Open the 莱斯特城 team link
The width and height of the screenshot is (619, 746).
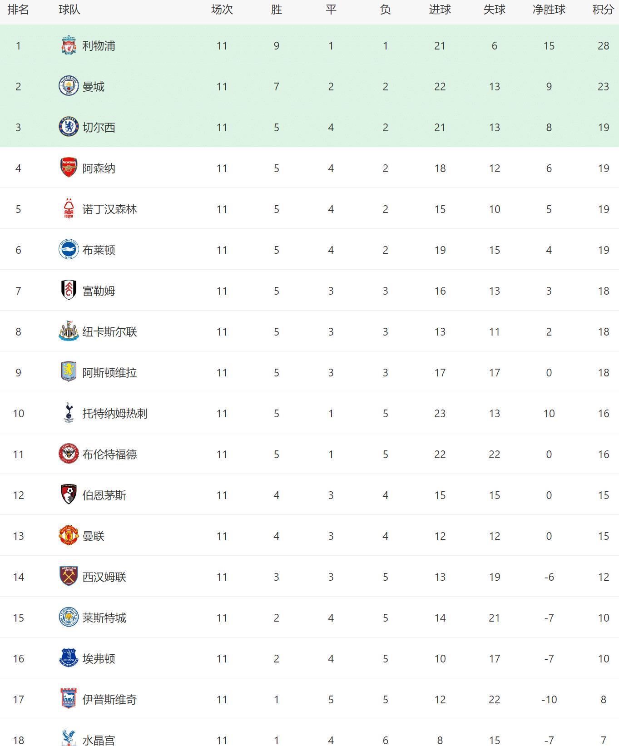click(x=104, y=618)
